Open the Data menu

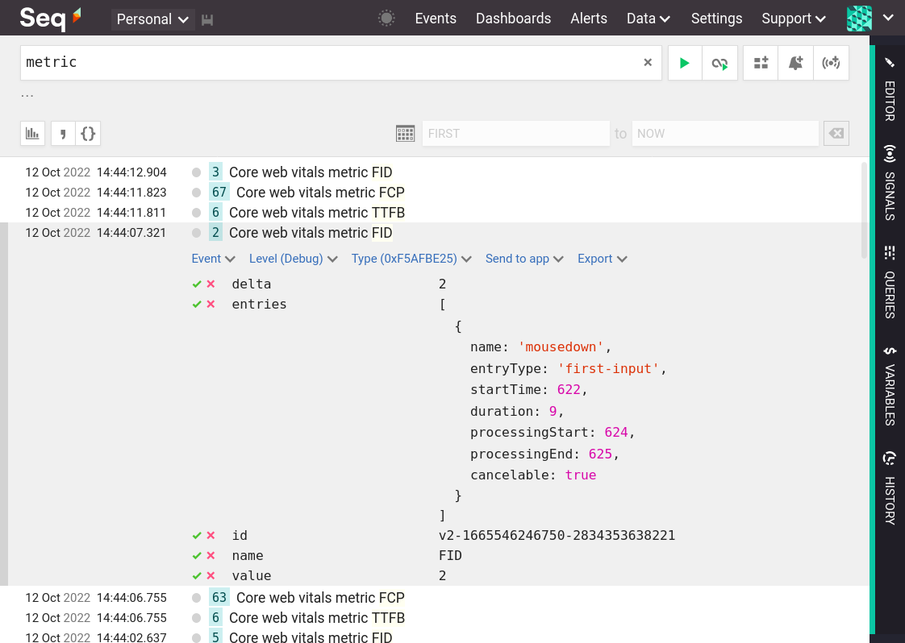(x=649, y=19)
